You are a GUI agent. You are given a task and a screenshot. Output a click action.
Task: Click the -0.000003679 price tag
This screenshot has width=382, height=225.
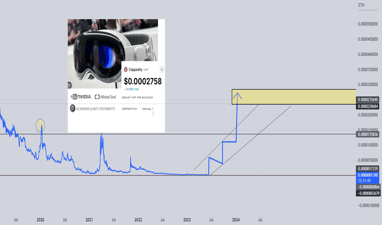[x=368, y=193]
